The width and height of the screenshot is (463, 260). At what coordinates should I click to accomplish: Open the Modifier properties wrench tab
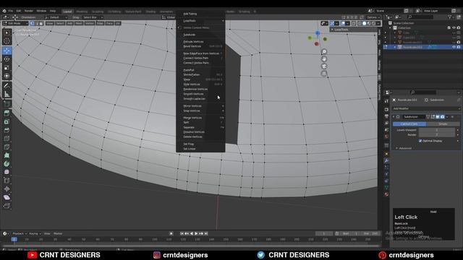(x=386, y=161)
